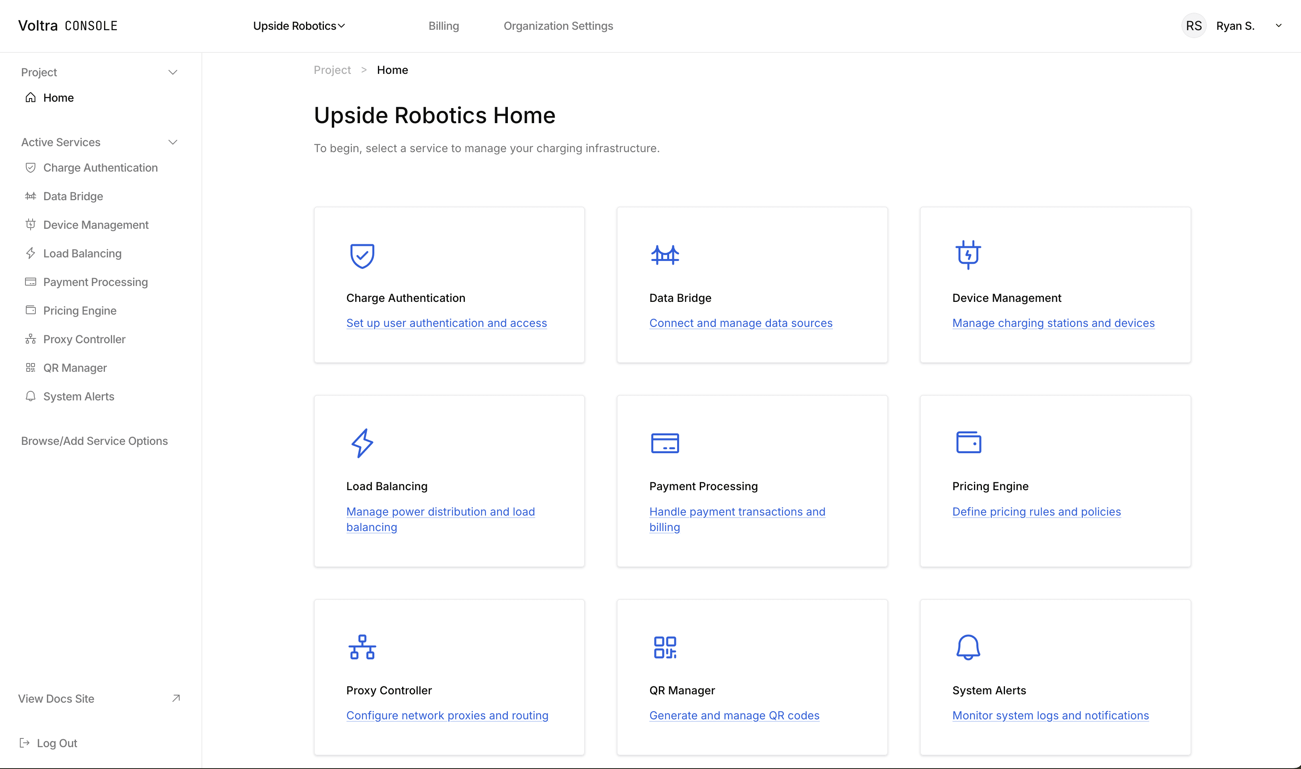
Task: Click Log Out in the sidebar
Action: (x=56, y=742)
